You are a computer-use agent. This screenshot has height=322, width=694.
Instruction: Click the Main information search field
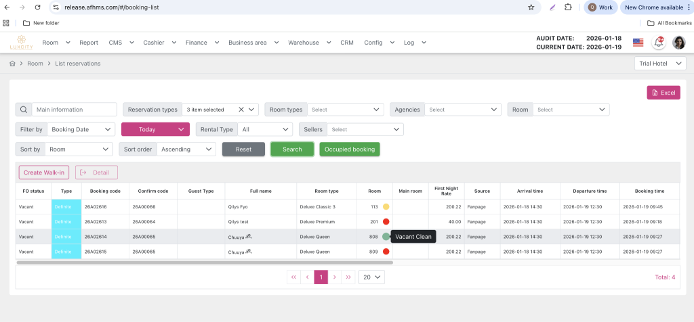click(74, 110)
